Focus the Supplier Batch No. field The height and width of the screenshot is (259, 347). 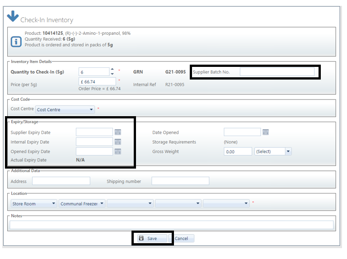pos(277,72)
